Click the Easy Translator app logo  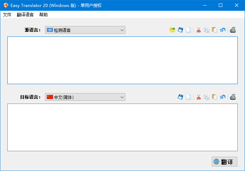(6, 5)
